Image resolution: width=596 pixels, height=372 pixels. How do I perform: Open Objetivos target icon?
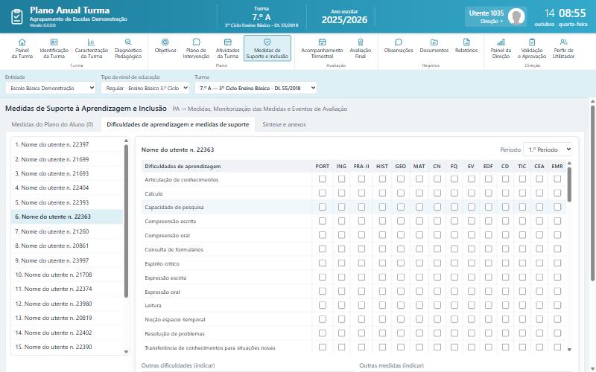tap(165, 42)
